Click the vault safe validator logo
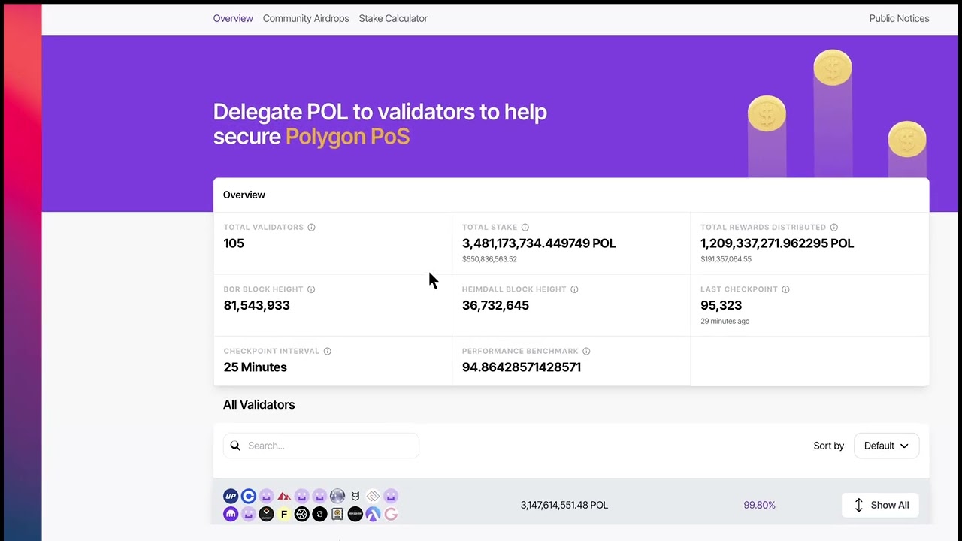 coord(337,514)
